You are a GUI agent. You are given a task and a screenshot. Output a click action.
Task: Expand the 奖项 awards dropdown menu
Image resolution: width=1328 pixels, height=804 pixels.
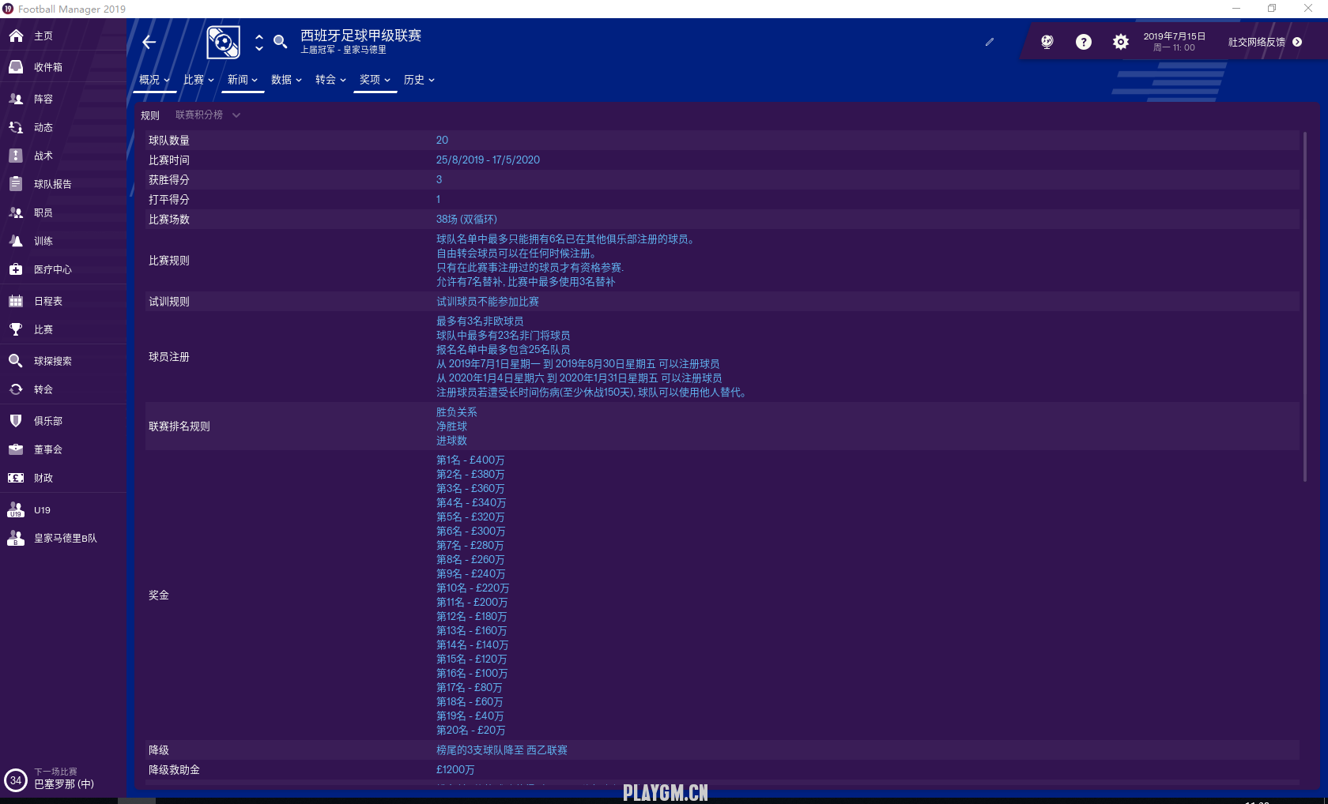click(375, 81)
